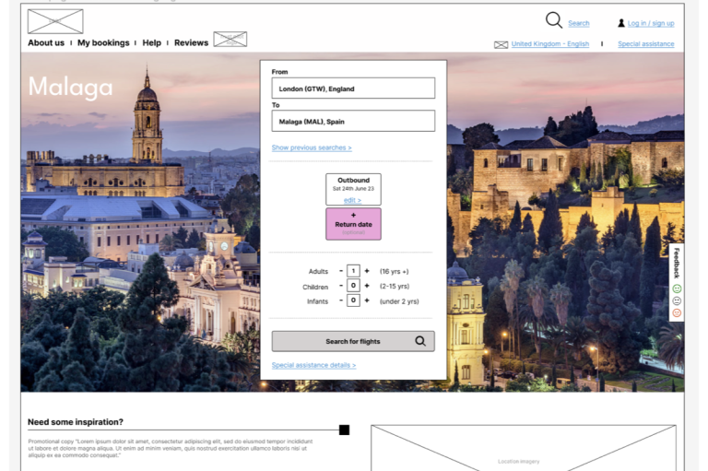This screenshot has height=471, width=708.
Task: Increase Children count with plus
Action: [367, 286]
